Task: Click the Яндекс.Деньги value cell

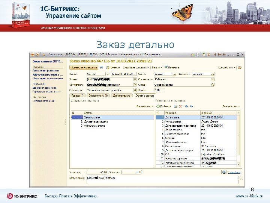Action: [x=219, y=121]
